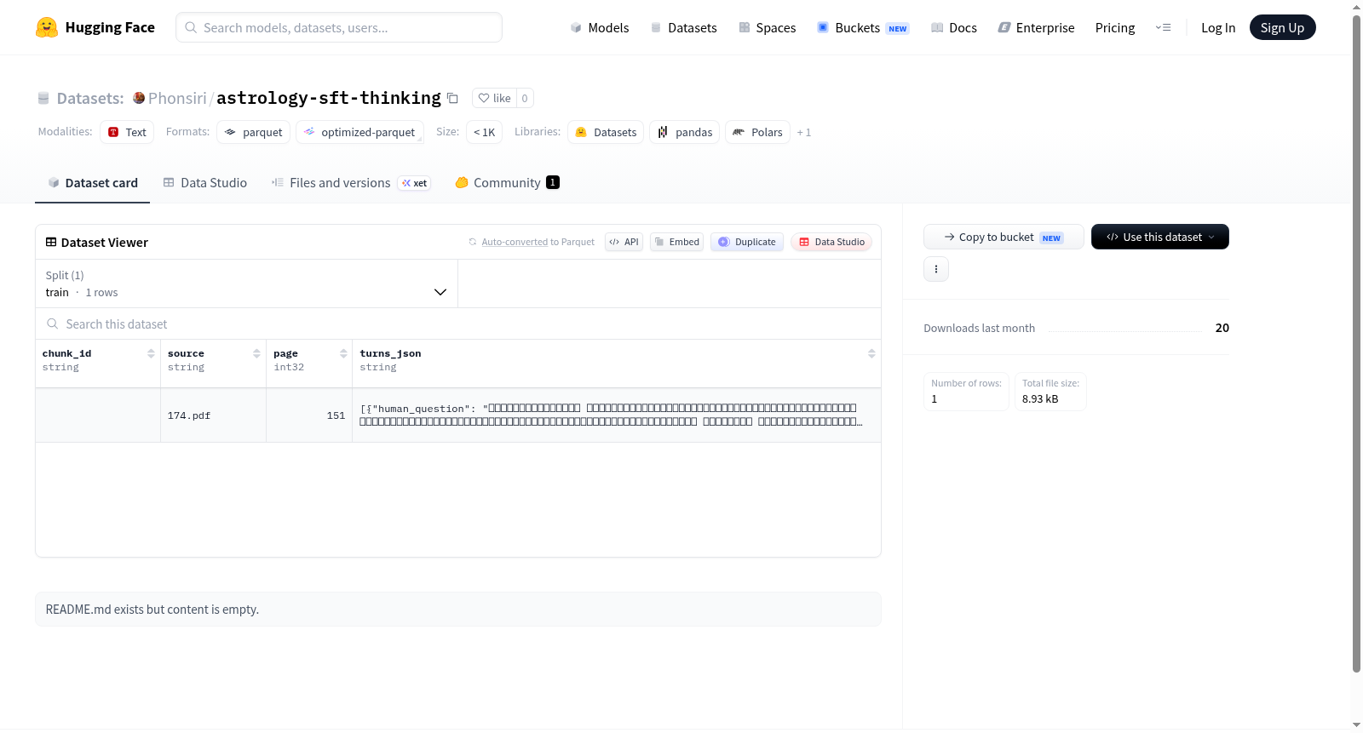Click the Embed button

676,242
